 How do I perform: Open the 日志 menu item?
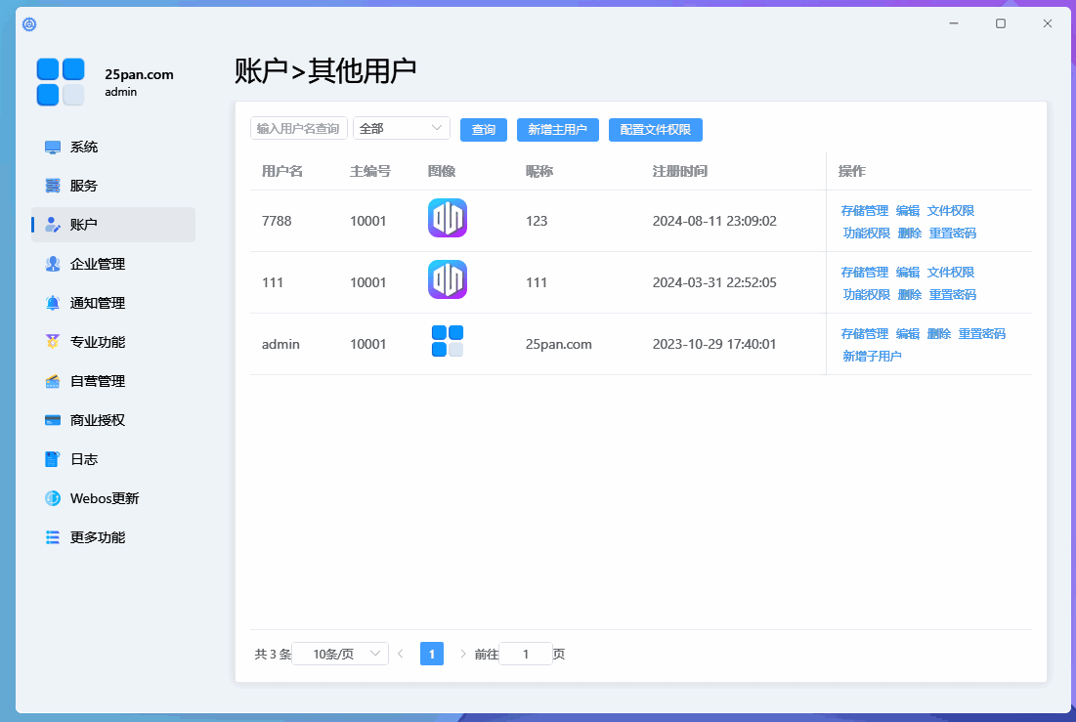(x=84, y=459)
